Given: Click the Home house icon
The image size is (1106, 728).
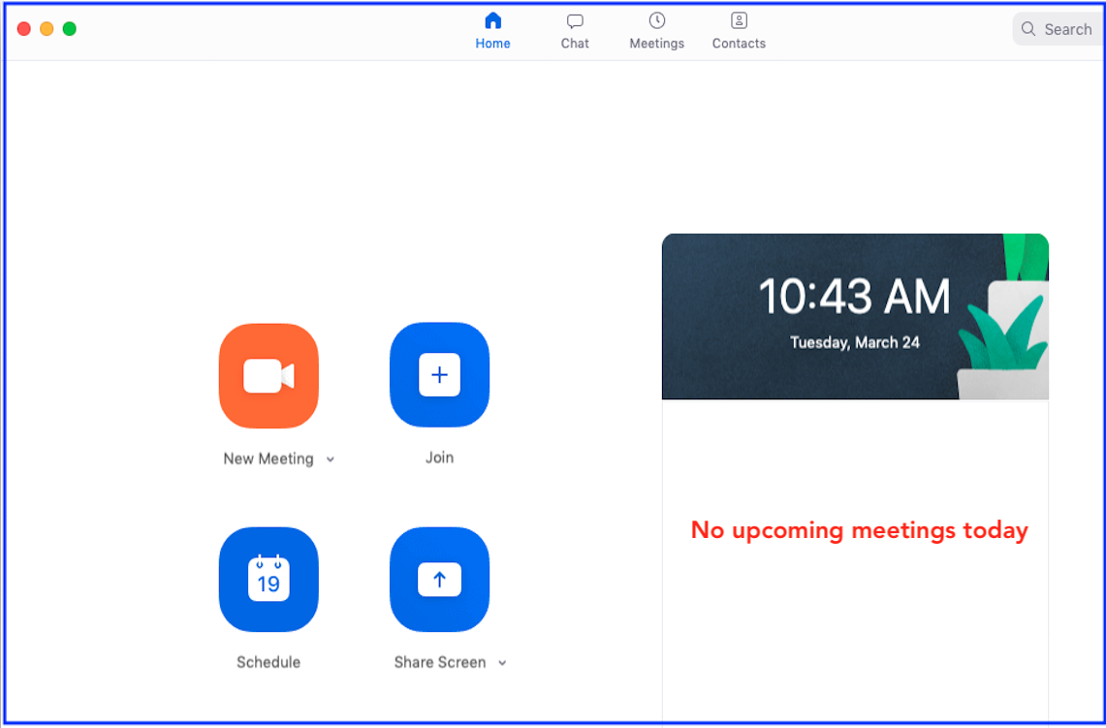Looking at the screenshot, I should (492, 21).
